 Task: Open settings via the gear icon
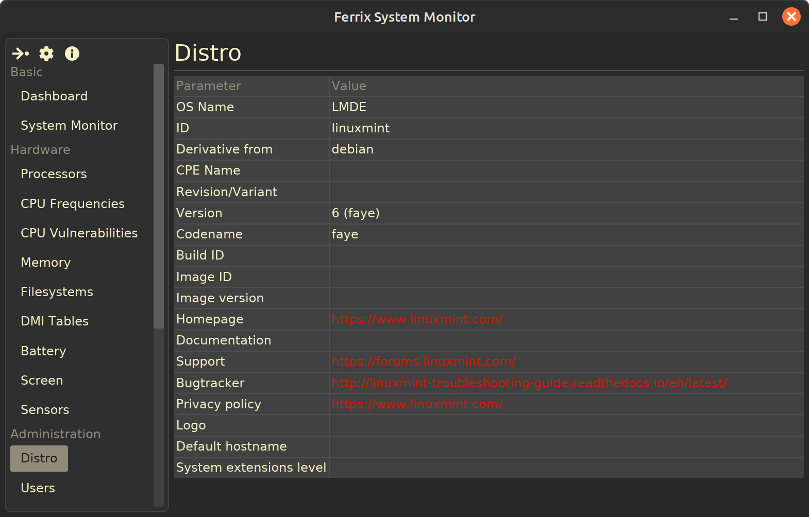[46, 54]
